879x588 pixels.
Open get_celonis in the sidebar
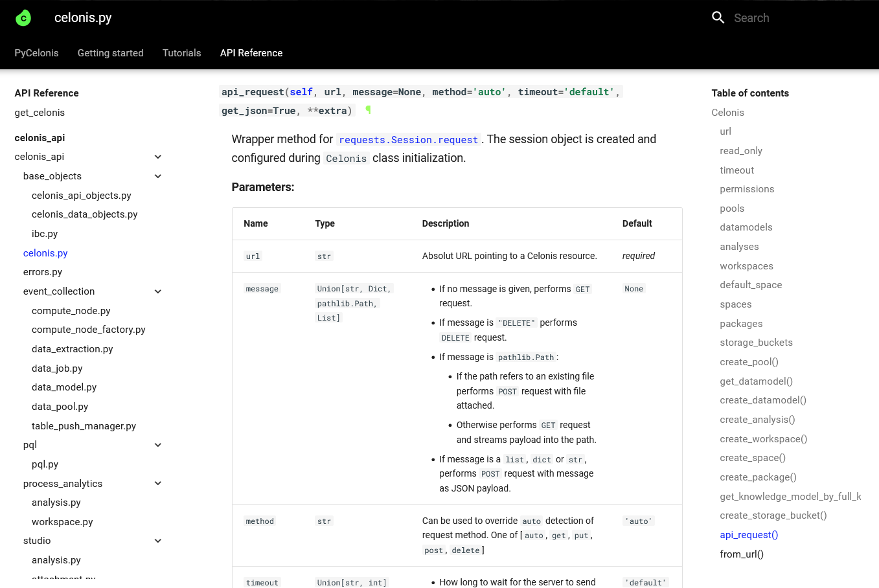point(40,113)
